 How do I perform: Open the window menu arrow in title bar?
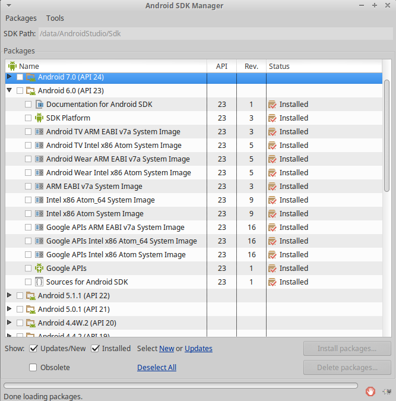pyautogui.click(x=9, y=5)
